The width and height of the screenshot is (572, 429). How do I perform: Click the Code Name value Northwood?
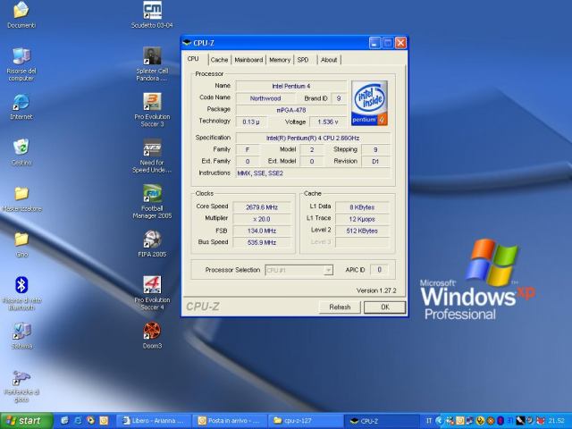[x=265, y=98]
